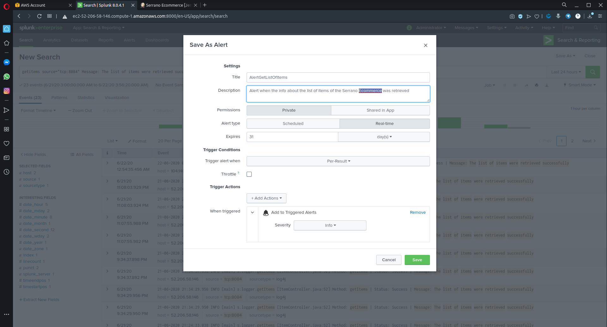607x327 pixels.
Task: Click into the alert Description textarea
Action: tap(338, 94)
